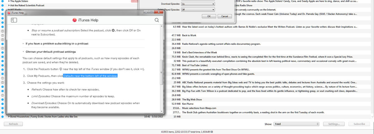The width and height of the screenshot is (374, 134).
Task: Select the Kevin Clash Elmo description row
Action: 267,57
